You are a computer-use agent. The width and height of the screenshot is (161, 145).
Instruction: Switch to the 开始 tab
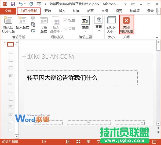click(48, 11)
